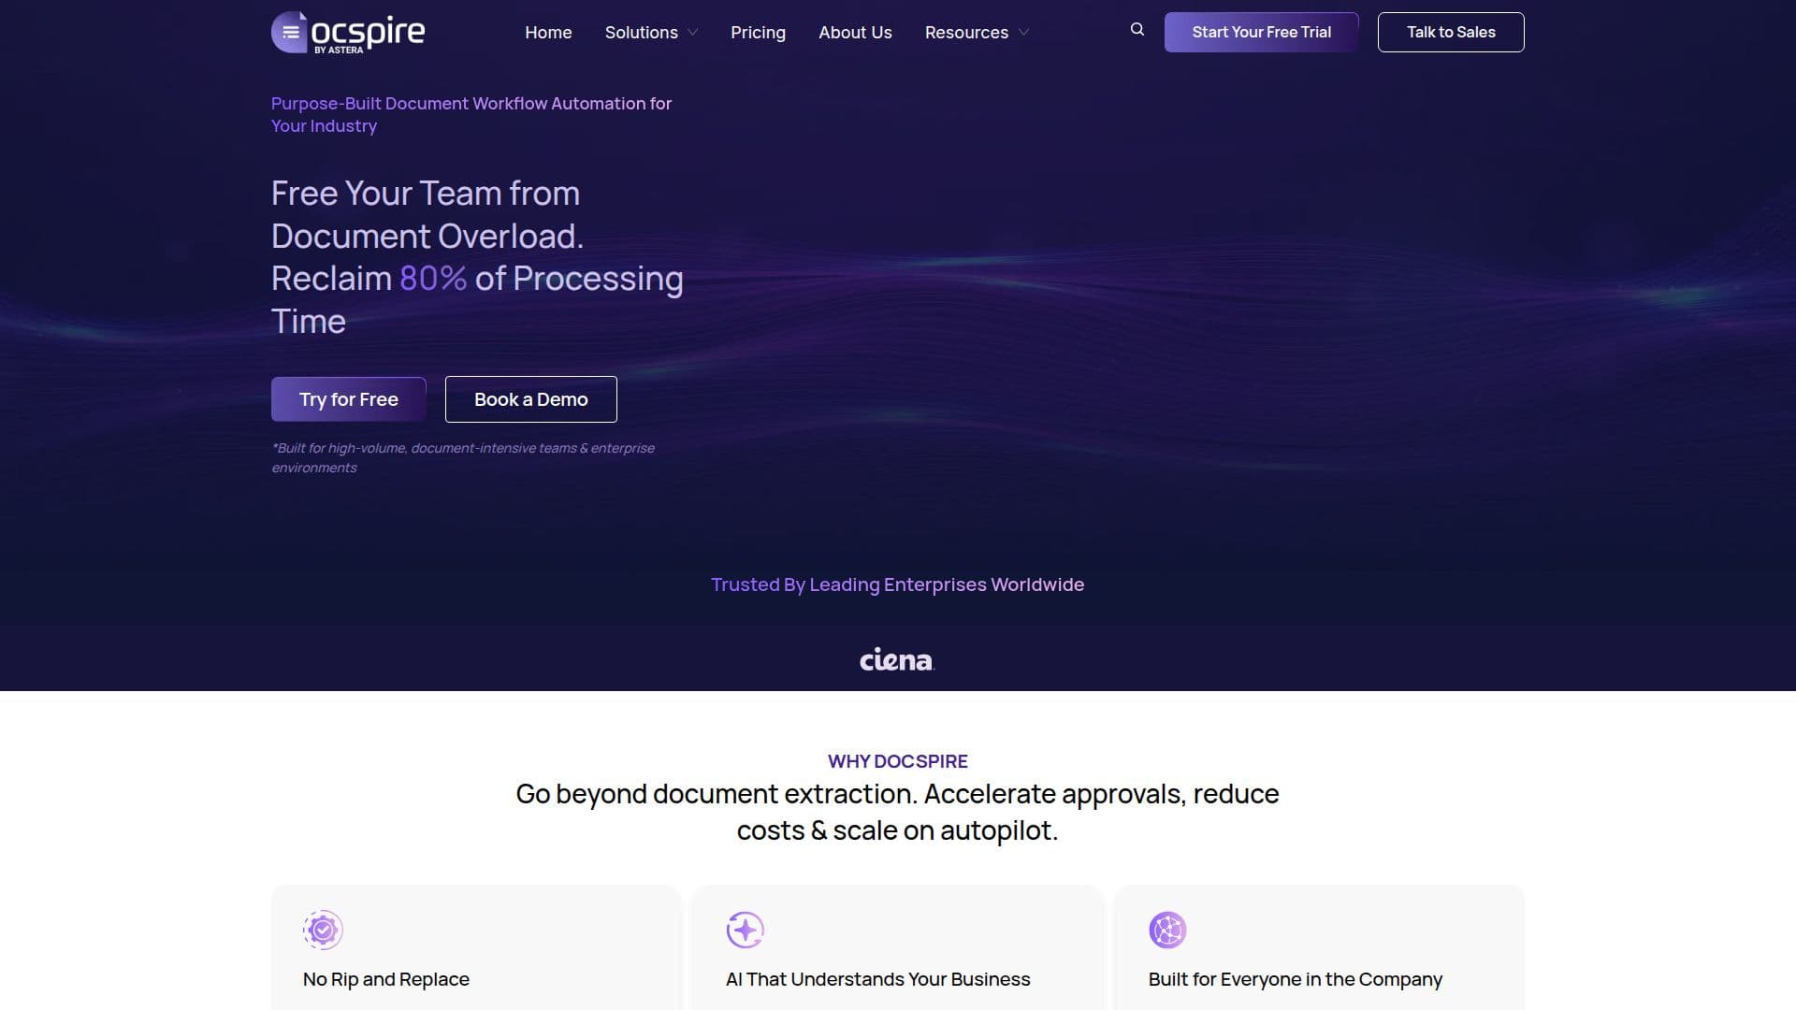Open the Solutions menu
Viewport: 1796px width, 1010px height.
click(x=642, y=33)
